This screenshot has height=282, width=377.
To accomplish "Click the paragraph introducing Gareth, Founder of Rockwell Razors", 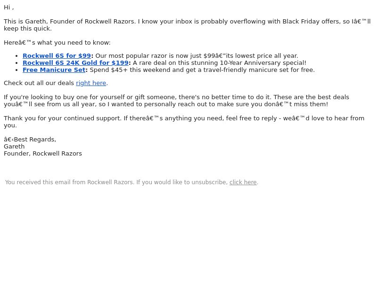I will pos(187,25).
